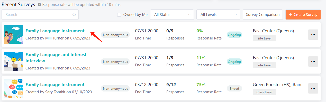Image resolution: width=326 pixels, height=102 pixels.
Task: Open the Family Language Instrument by Sary Tomkit
Action: pyautogui.click(x=55, y=85)
